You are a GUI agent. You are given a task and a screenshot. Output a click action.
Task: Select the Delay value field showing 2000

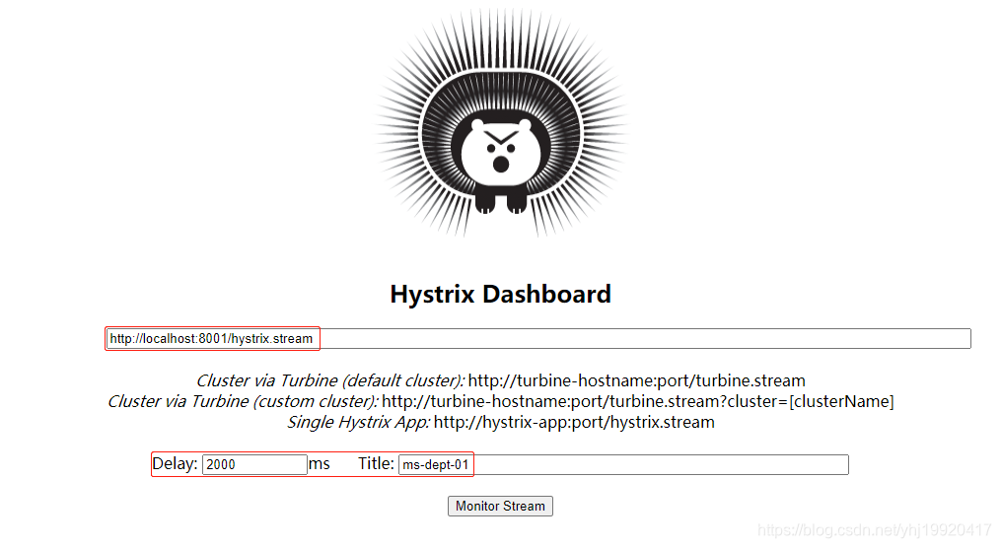(254, 464)
